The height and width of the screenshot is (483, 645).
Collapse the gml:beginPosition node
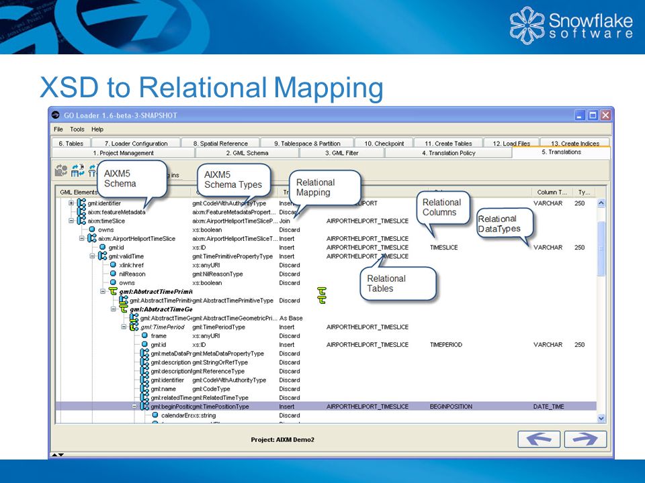[134, 407]
